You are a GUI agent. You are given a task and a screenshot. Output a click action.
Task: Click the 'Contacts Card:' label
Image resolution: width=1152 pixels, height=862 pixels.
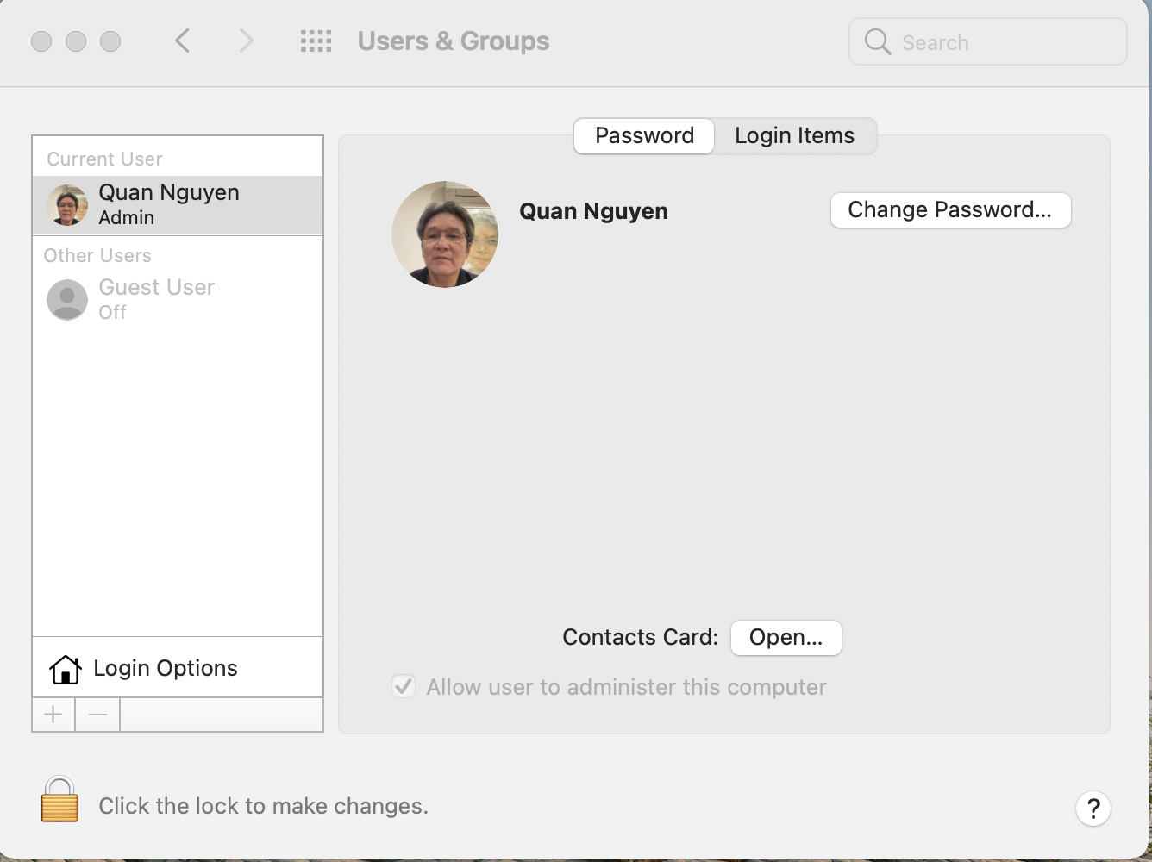[x=640, y=637]
